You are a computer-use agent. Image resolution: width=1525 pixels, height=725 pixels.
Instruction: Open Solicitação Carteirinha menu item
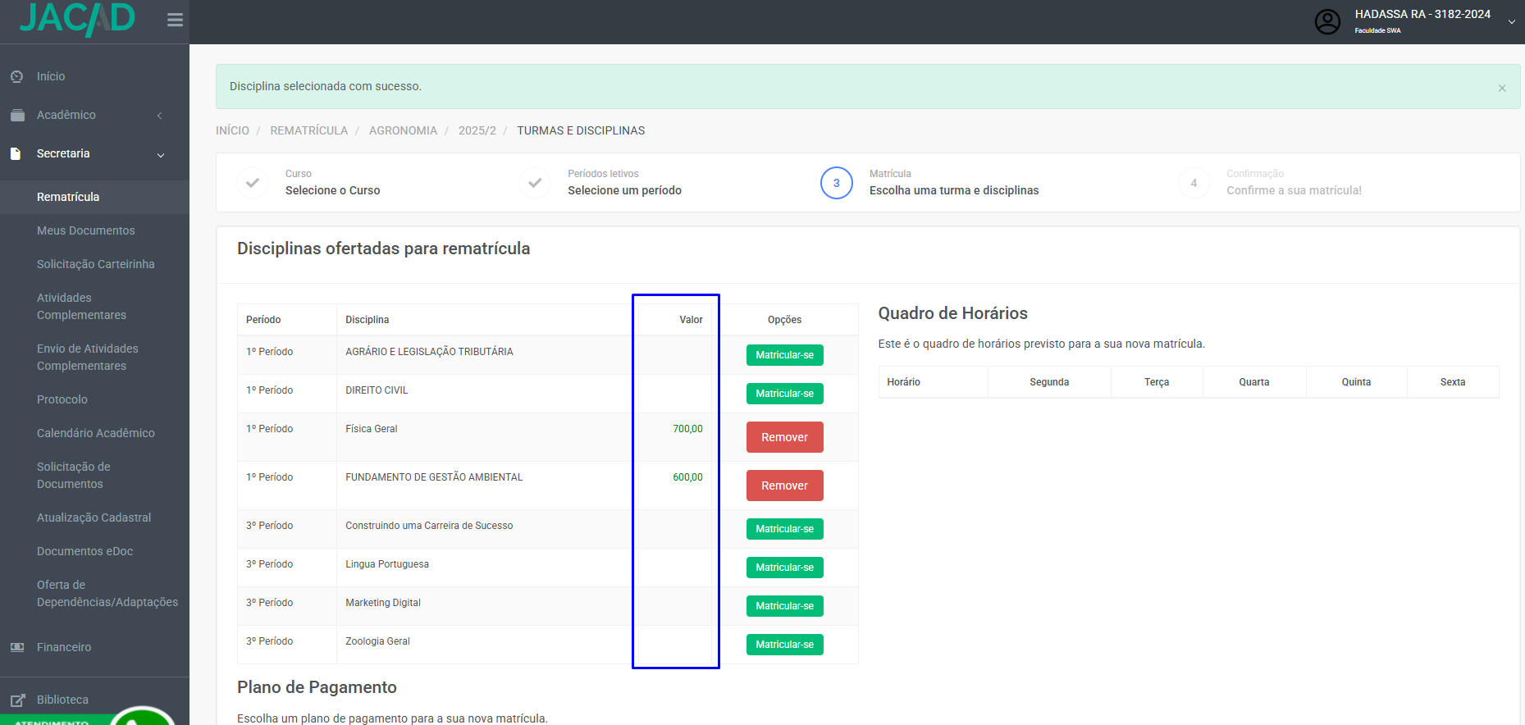96,264
